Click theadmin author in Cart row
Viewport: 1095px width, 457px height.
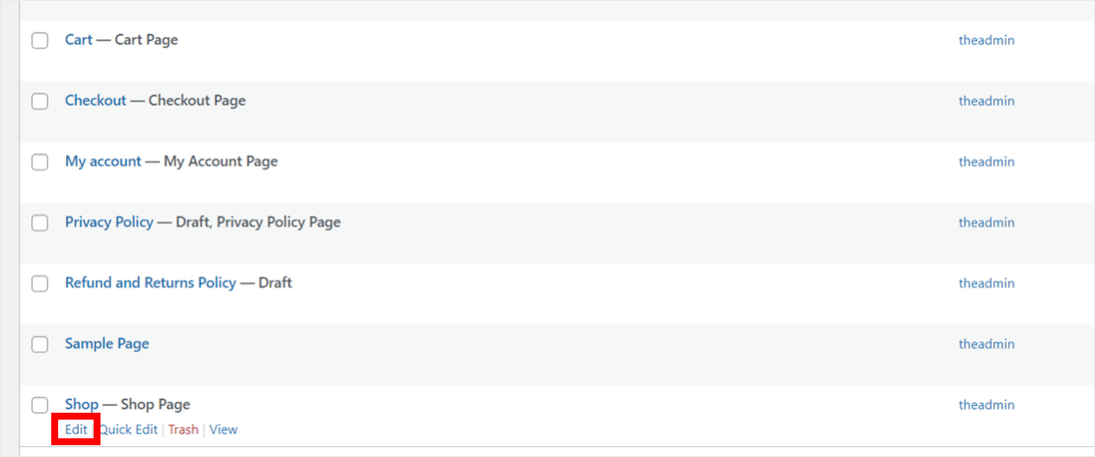coord(985,40)
